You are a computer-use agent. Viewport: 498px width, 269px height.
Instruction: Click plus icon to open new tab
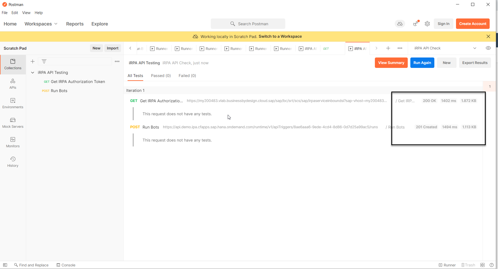point(388,48)
